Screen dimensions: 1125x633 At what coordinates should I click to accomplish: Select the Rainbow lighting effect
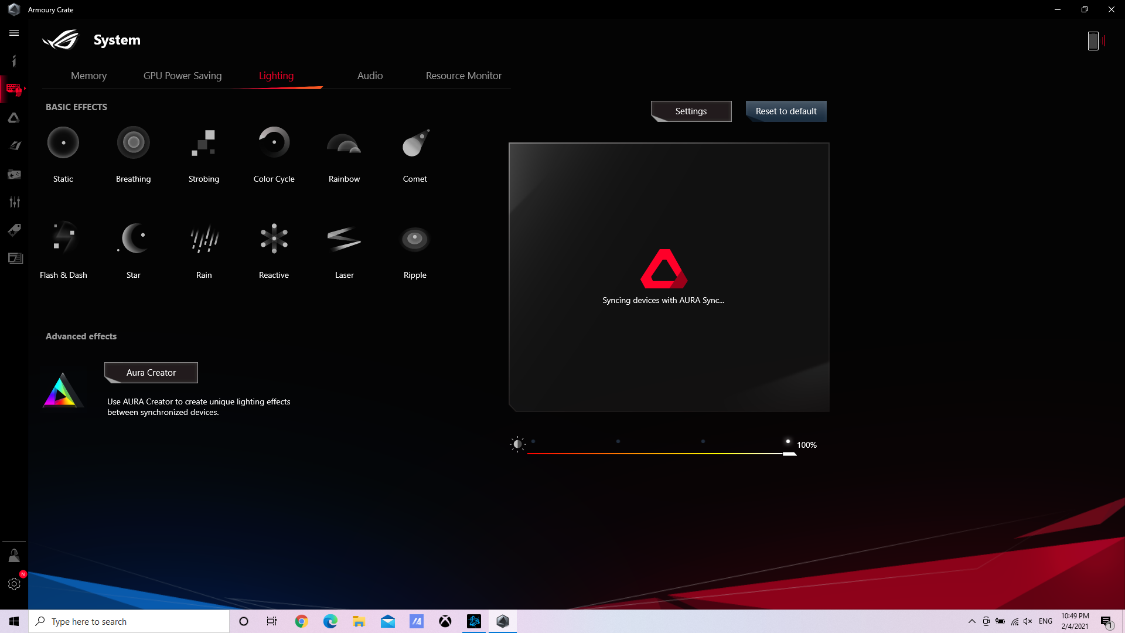click(345, 144)
